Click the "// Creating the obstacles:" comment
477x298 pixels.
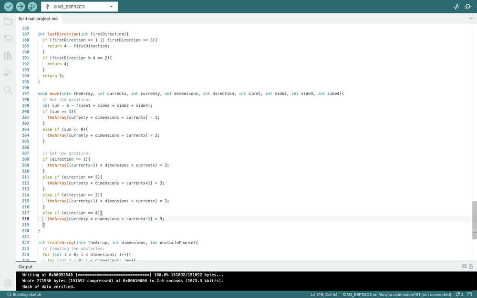click(x=73, y=249)
